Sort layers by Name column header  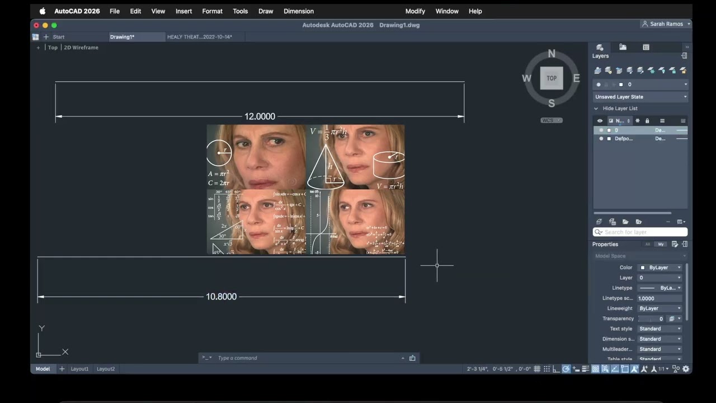point(619,121)
